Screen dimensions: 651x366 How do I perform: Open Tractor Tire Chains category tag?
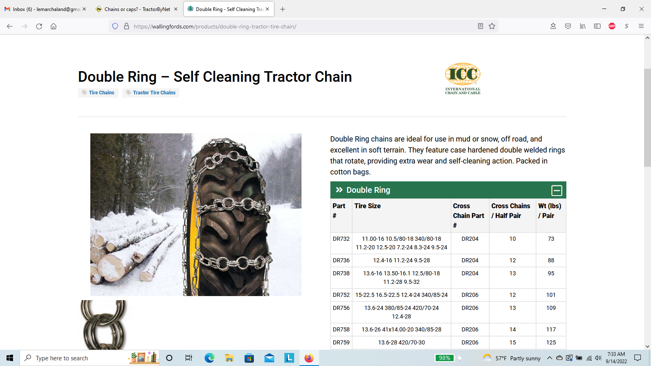click(151, 93)
